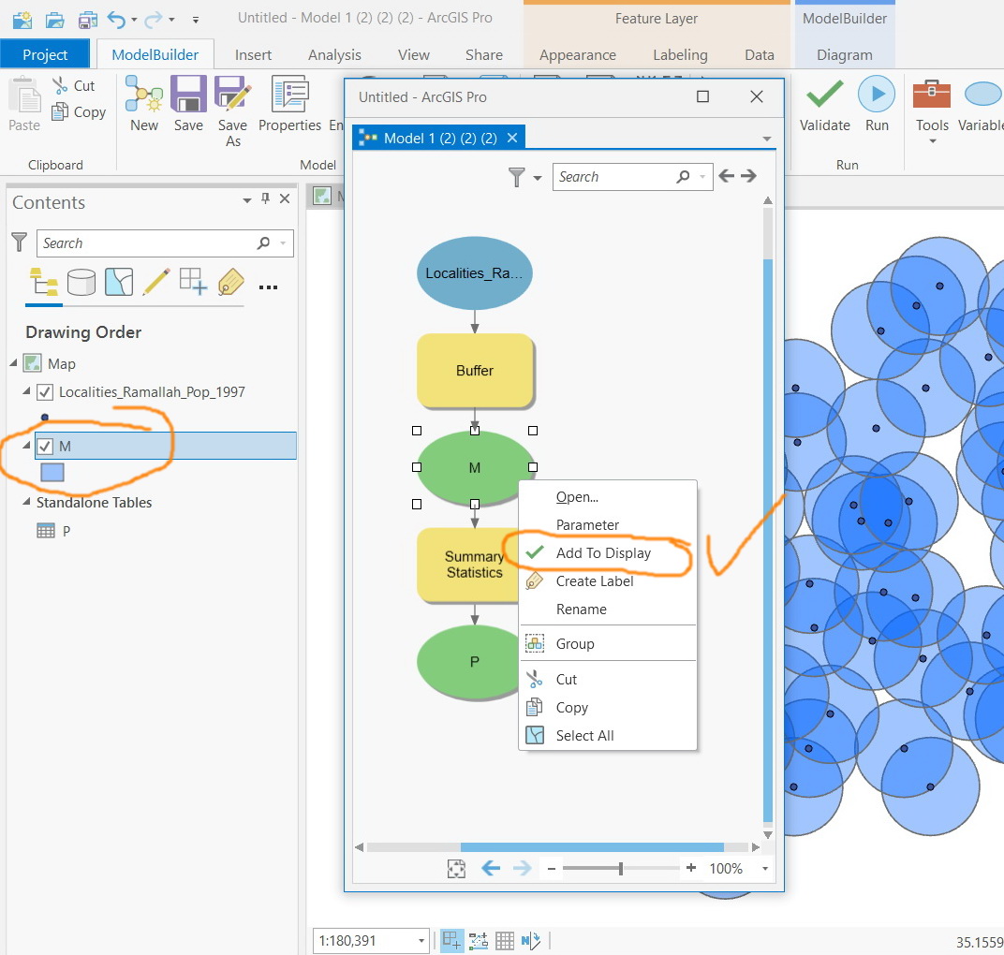This screenshot has height=955, width=1004.
Task: Switch to the Insert ribbon tab
Action: coord(253,55)
